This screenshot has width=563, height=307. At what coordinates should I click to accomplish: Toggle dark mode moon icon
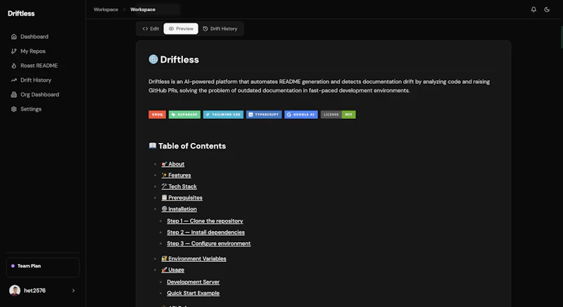click(547, 10)
